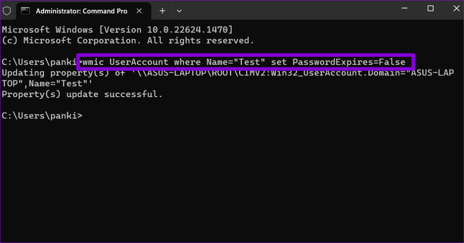This screenshot has height=243, width=464.
Task: Click the Microsoft Corporation copyright line
Action: 128,40
